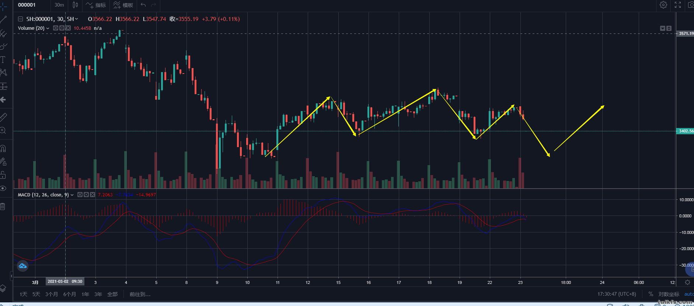Screen dimensions: 694x306
Task: Select the zoom in tool
Action: coord(3,131)
